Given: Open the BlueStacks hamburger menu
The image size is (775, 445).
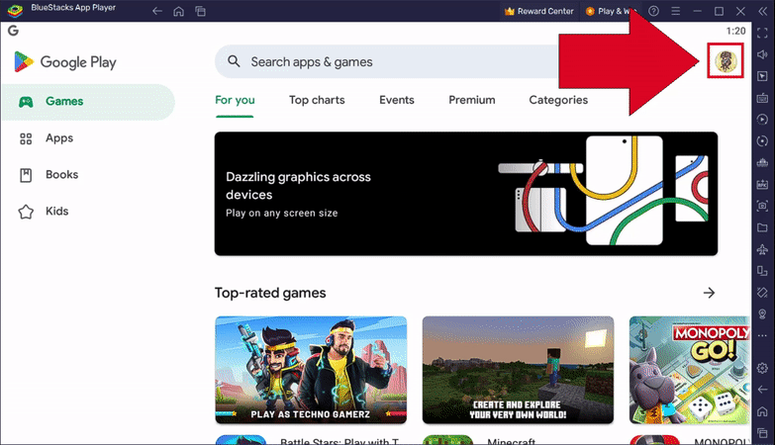Looking at the screenshot, I should (x=675, y=11).
